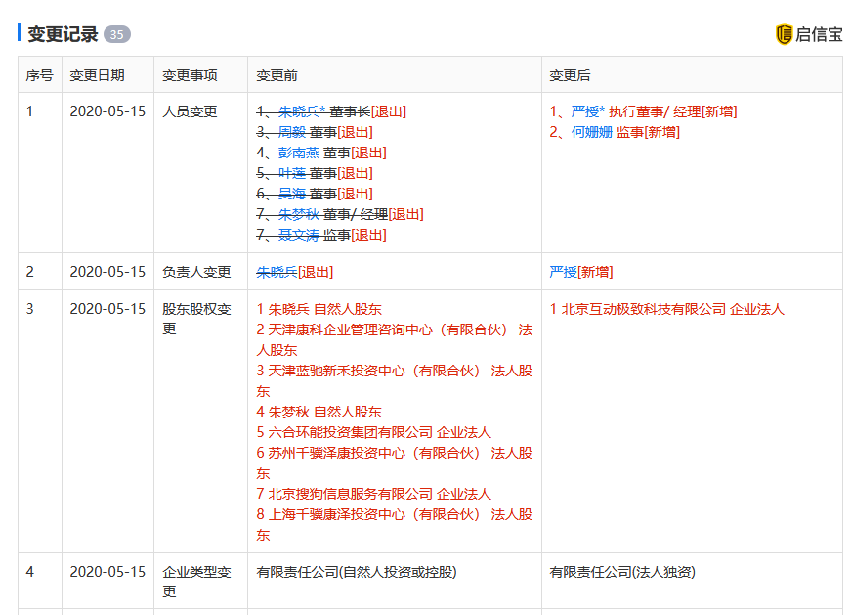Click the 变更记录 section heading
Image resolution: width=851 pixels, height=615 pixels.
[63, 34]
